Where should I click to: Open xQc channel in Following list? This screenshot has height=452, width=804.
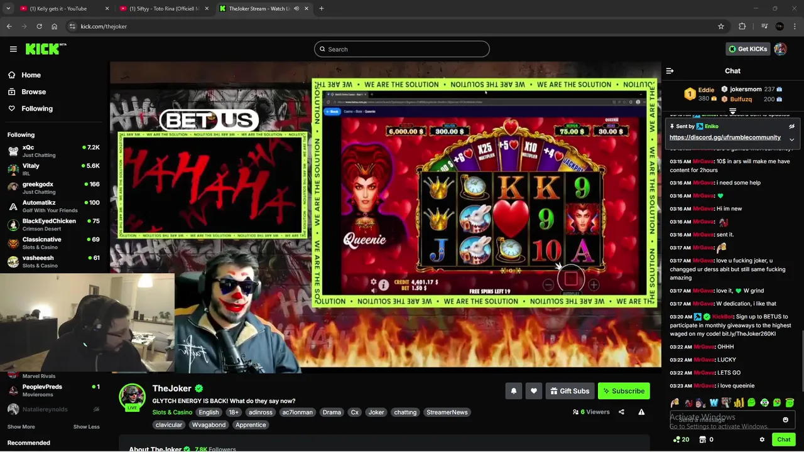(53, 151)
